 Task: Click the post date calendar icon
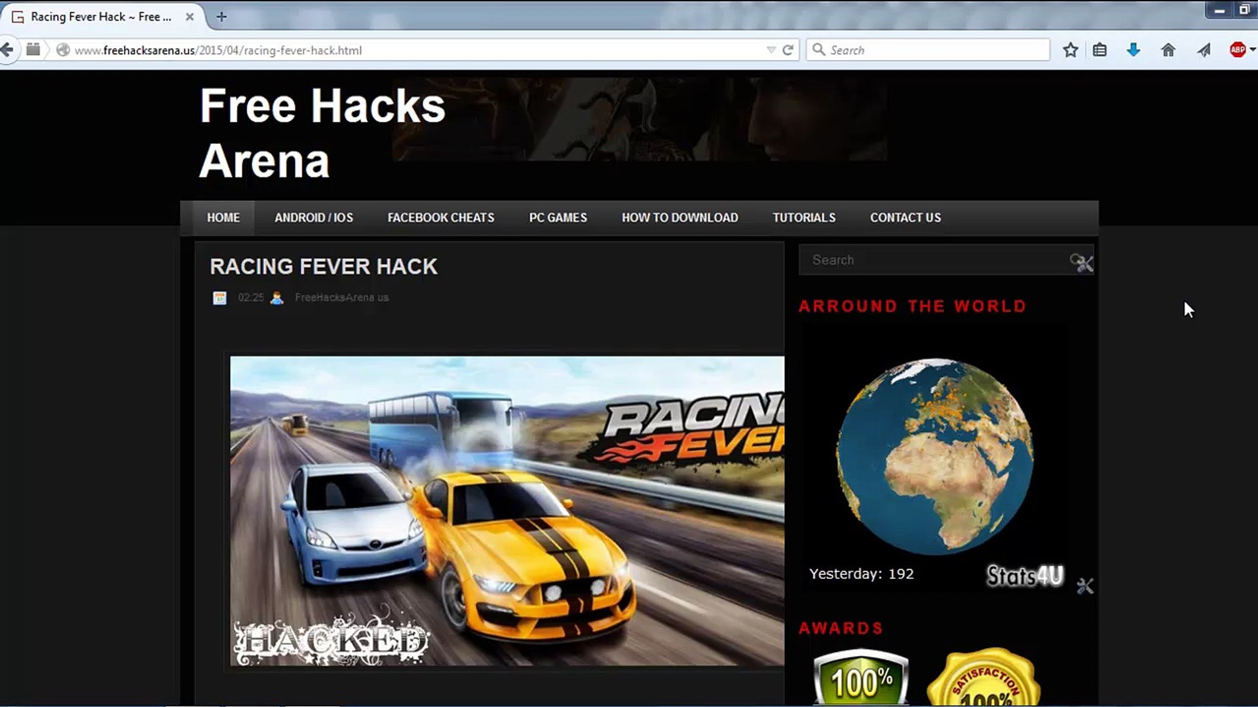click(219, 298)
